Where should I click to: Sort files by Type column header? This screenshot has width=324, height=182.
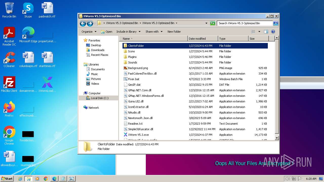coord(233,39)
